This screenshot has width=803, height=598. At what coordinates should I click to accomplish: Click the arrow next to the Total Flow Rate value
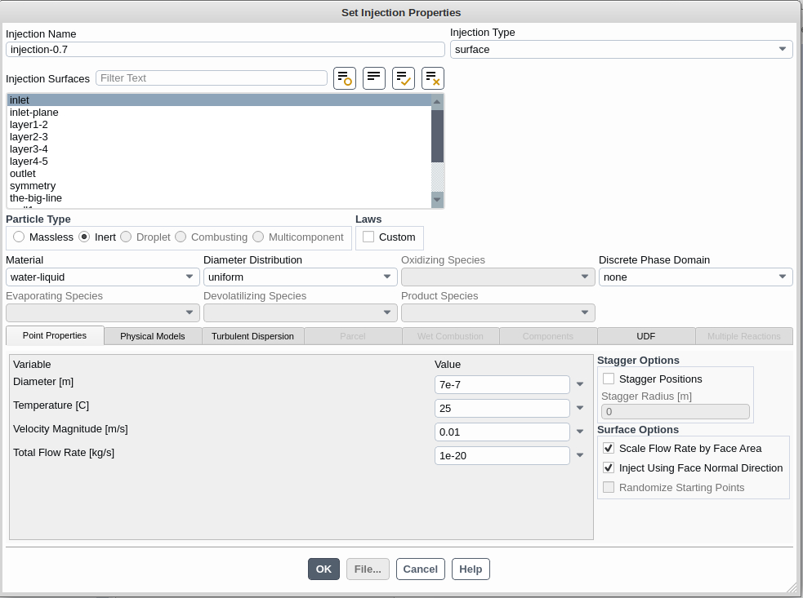coord(580,455)
